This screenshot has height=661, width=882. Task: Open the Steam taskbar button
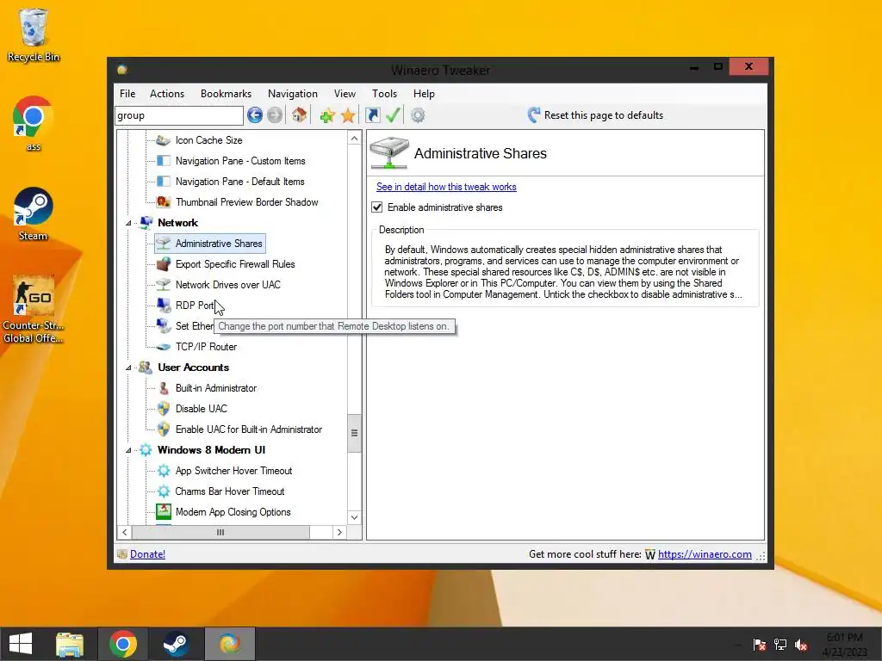tap(176, 644)
